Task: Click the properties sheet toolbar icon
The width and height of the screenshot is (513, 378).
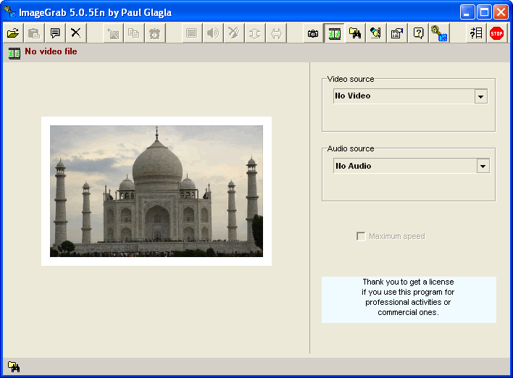Action: click(x=396, y=33)
